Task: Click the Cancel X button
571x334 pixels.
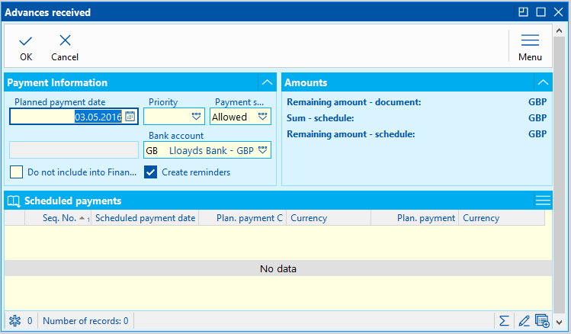Action: [x=65, y=48]
